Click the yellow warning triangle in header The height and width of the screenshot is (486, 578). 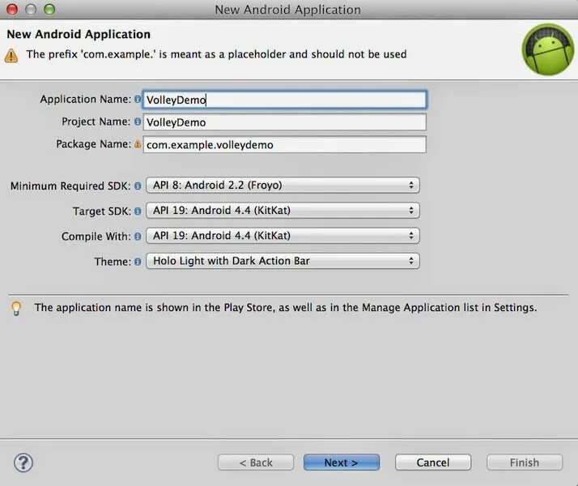[11, 56]
